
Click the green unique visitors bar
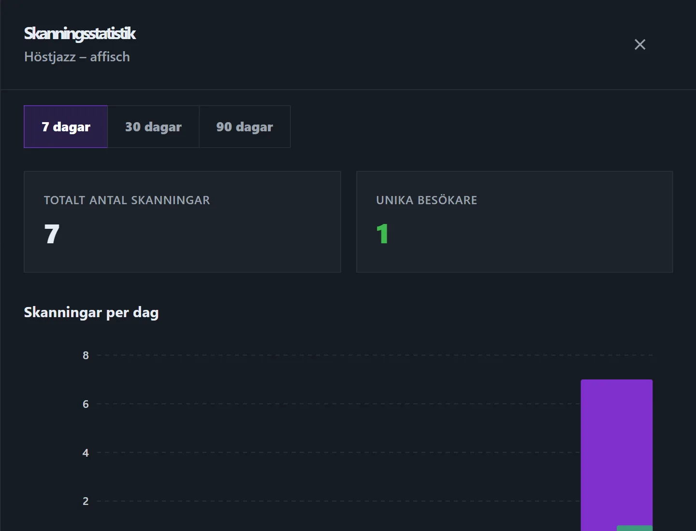(x=635, y=528)
